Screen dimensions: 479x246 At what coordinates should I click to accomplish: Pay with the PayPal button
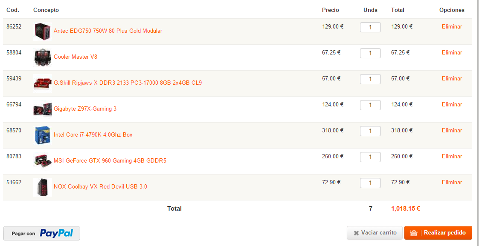41,234
